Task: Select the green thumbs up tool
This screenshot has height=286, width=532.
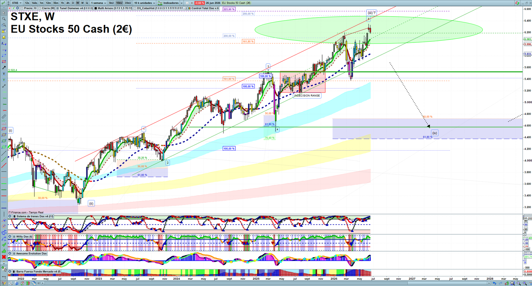Action: tap(4, 251)
